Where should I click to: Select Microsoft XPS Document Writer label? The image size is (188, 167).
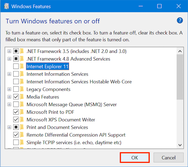point(61,120)
